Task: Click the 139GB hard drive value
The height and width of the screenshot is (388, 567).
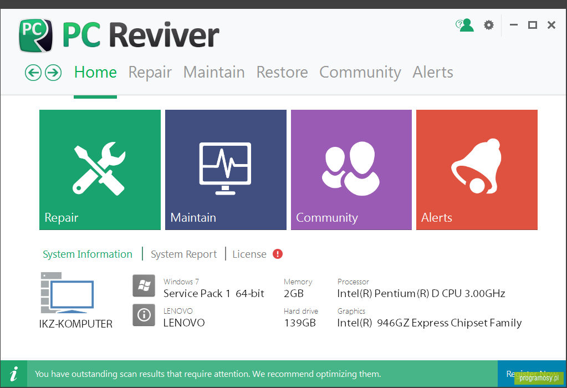Action: click(x=300, y=323)
